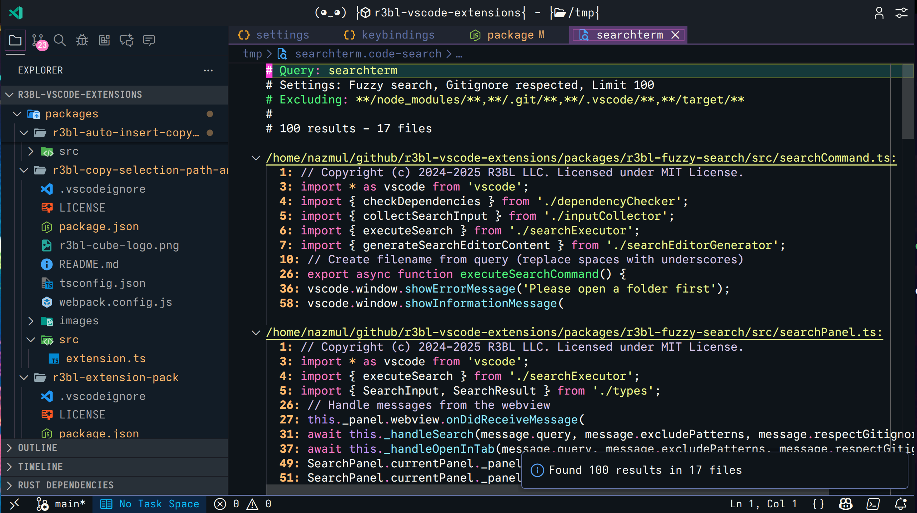Expand the TIMELINE section

pyautogui.click(x=40, y=466)
